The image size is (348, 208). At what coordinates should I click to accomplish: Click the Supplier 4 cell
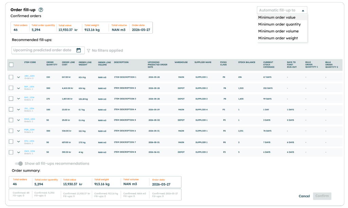click(202, 109)
